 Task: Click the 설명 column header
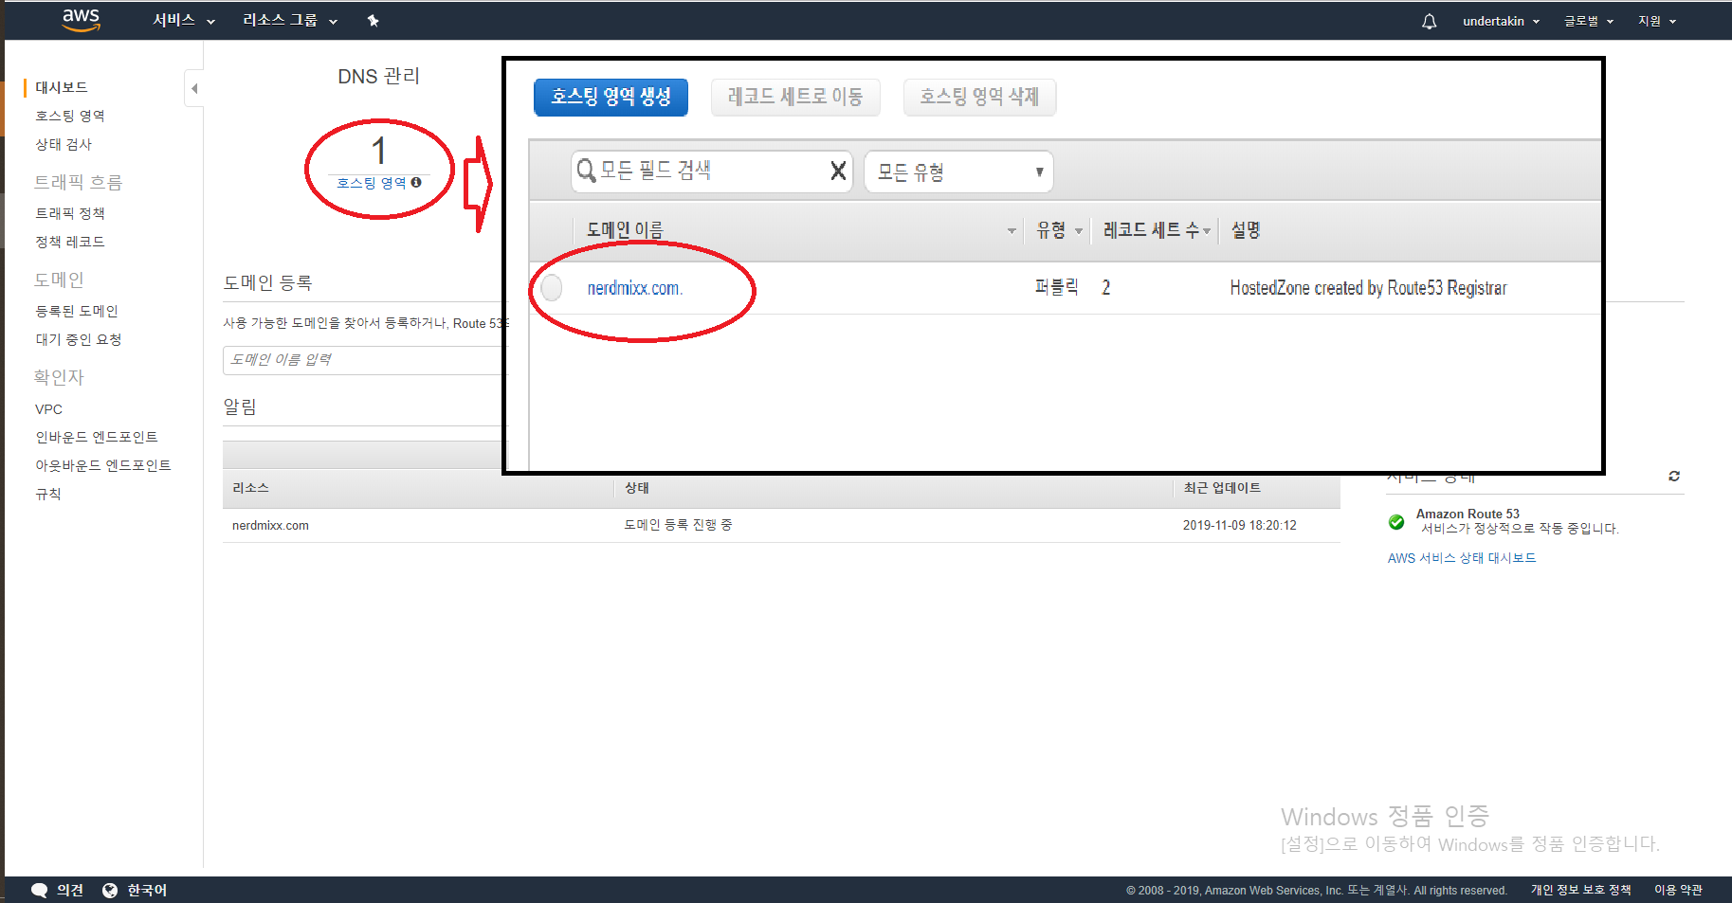click(x=1246, y=230)
